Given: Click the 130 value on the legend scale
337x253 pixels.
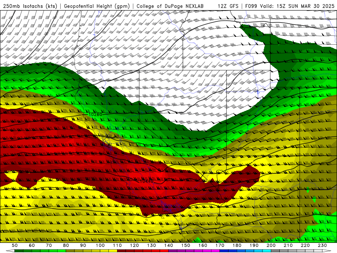Looking at the screenshot, I should click(x=152, y=245).
